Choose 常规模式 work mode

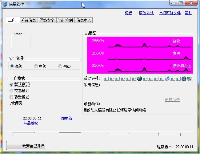click(x=19, y=85)
